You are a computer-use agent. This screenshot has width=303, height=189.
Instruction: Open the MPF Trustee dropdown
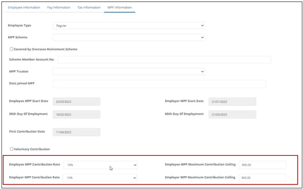pos(129,71)
